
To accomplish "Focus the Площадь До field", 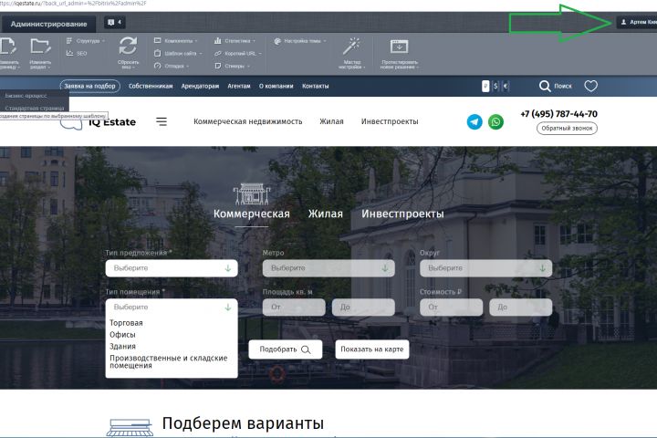I will [x=363, y=308].
